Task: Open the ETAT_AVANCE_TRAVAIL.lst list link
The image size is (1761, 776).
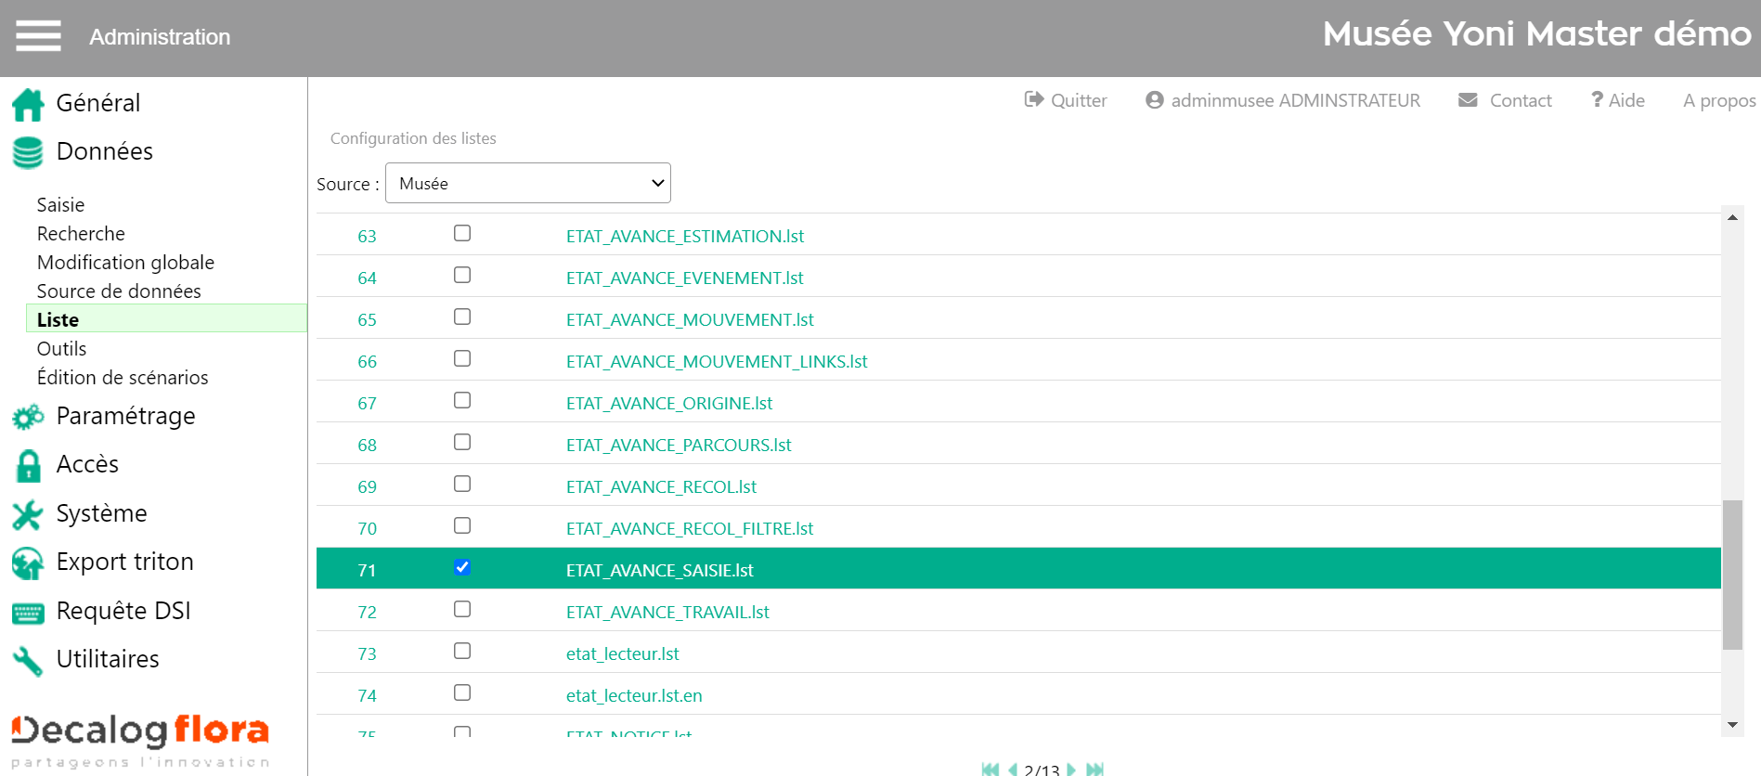Action: (667, 613)
